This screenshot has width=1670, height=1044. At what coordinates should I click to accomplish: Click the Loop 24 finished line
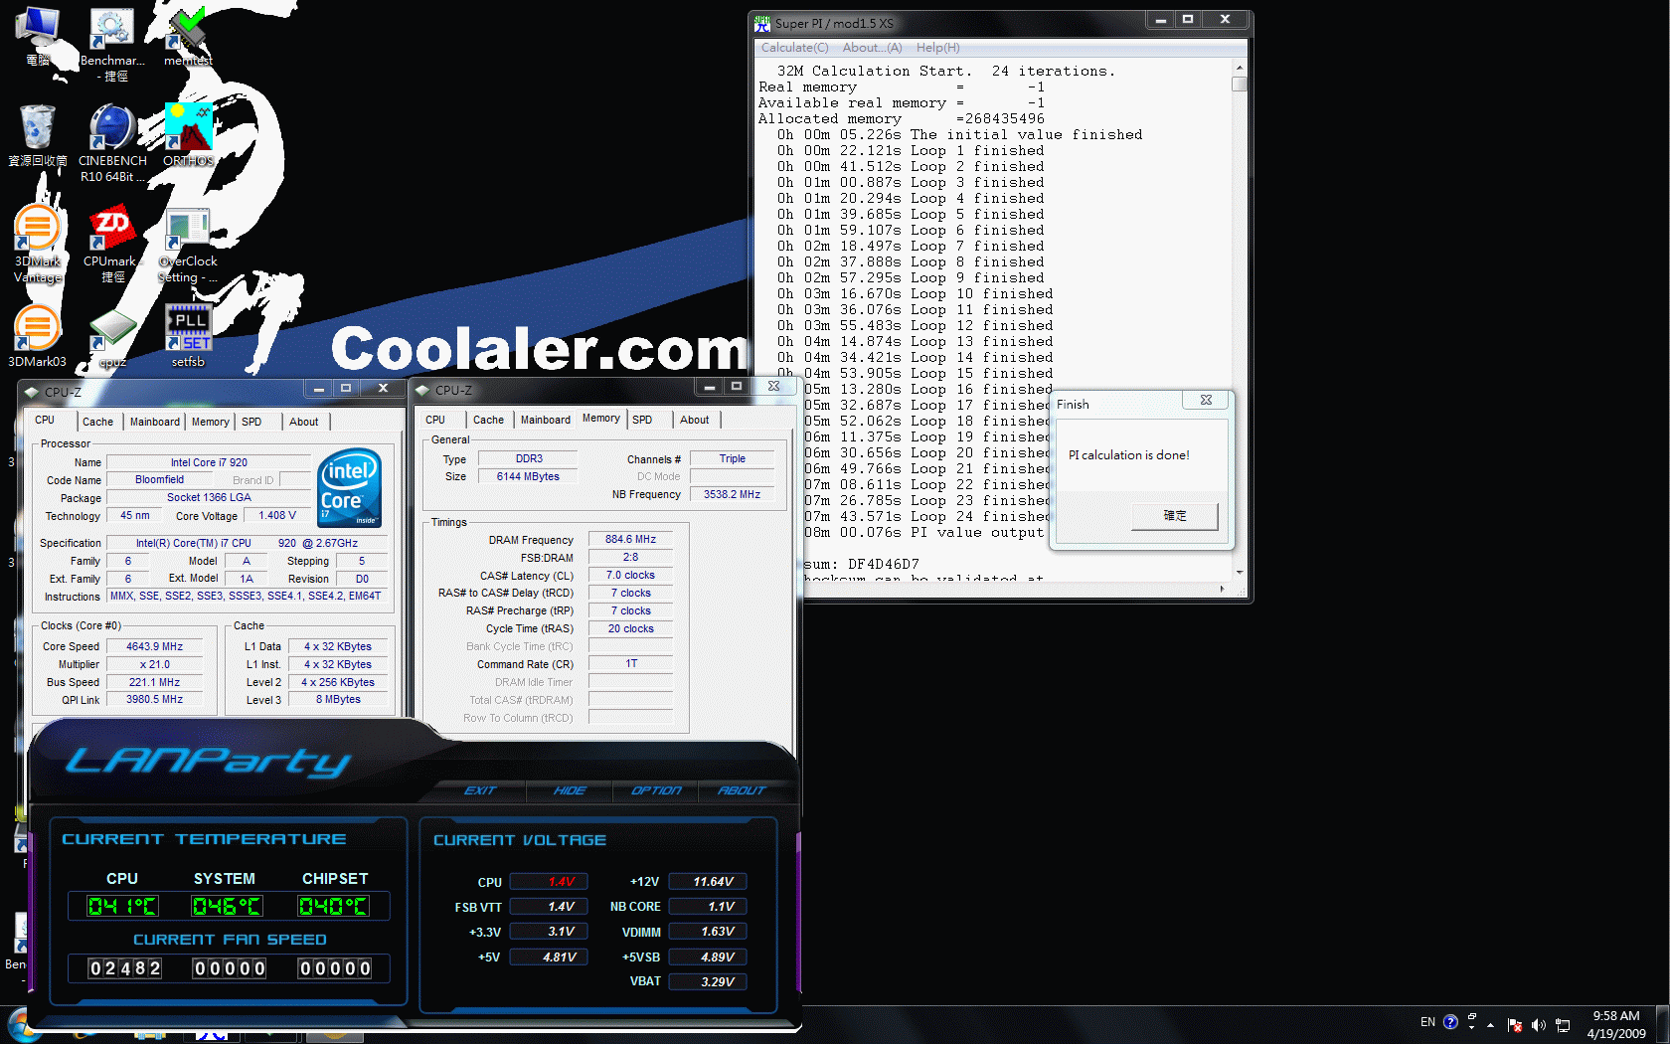[x=927, y=517]
